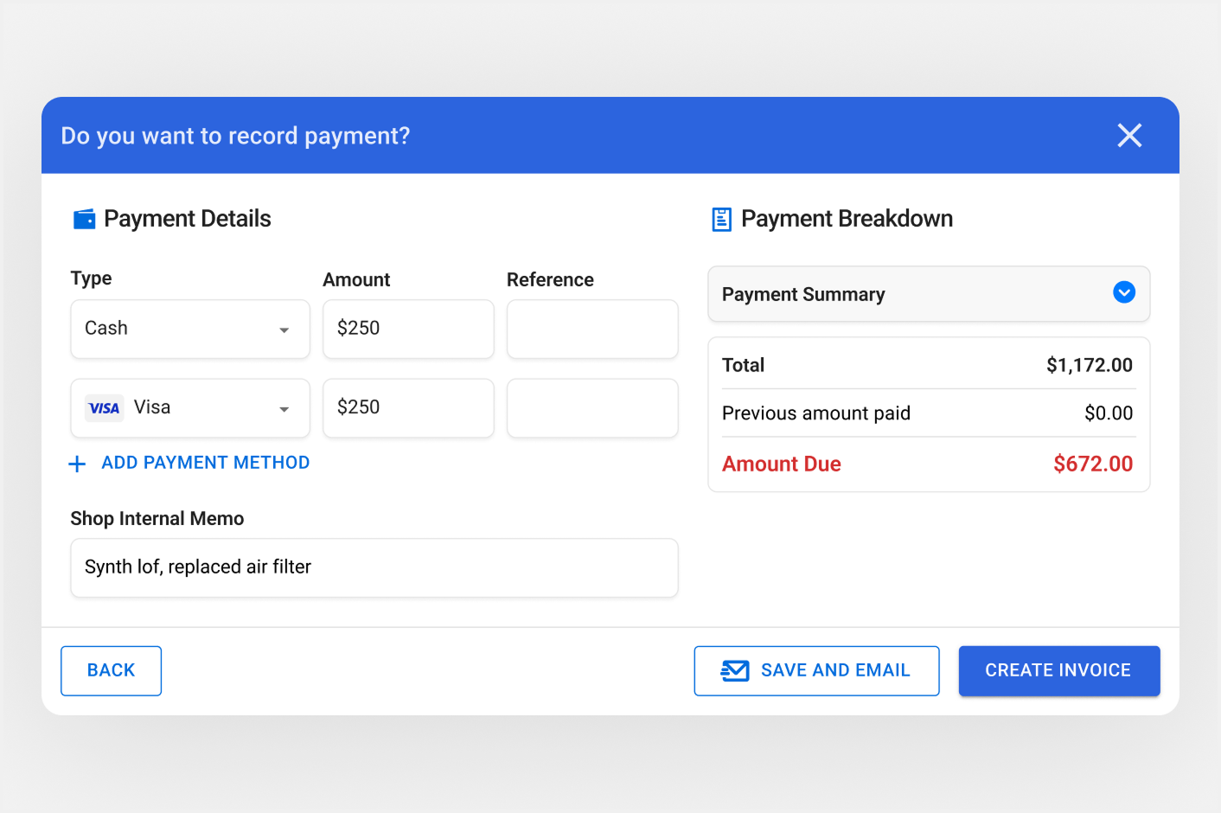
Task: Edit the Shop Internal Memo field
Action: pos(374,568)
